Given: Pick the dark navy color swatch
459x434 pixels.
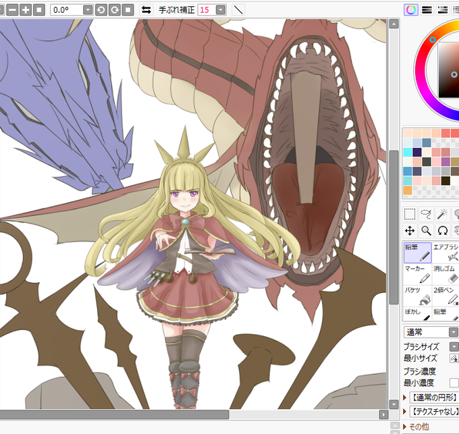Looking at the screenshot, I should (x=417, y=152).
